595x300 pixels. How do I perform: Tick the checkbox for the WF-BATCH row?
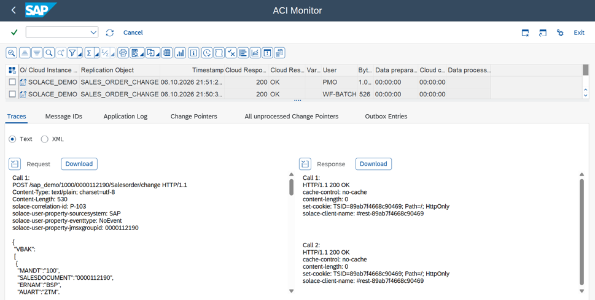(12, 94)
